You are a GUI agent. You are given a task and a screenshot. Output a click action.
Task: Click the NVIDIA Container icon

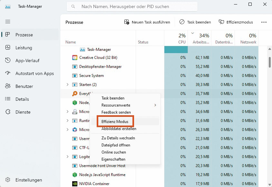74,184
